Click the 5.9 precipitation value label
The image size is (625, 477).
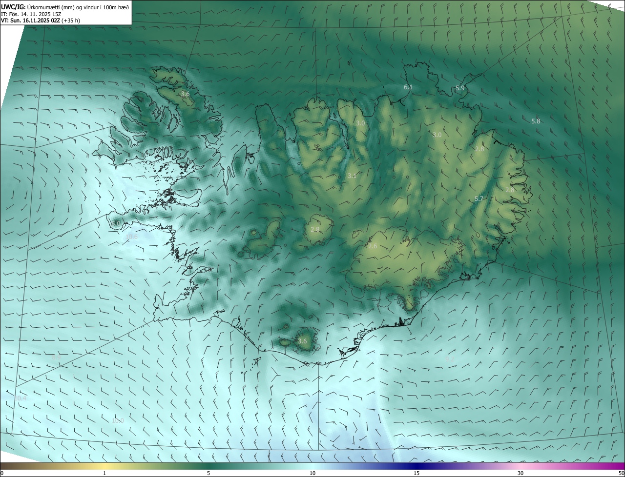pyautogui.click(x=460, y=88)
